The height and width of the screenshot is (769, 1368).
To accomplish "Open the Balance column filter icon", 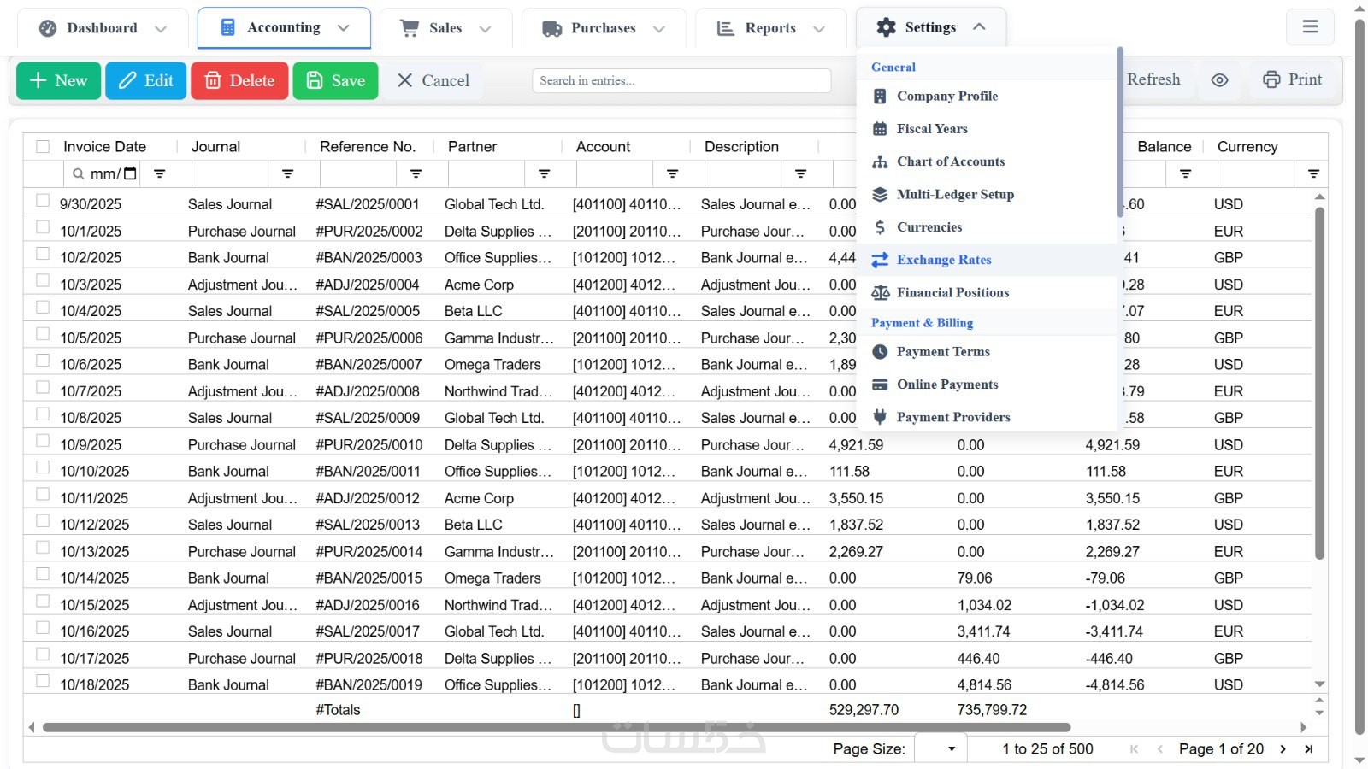I will (x=1186, y=173).
